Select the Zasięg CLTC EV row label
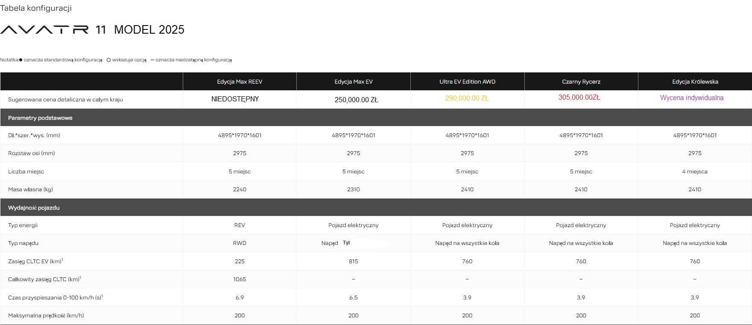This screenshot has height=325, width=752. pos(35,261)
